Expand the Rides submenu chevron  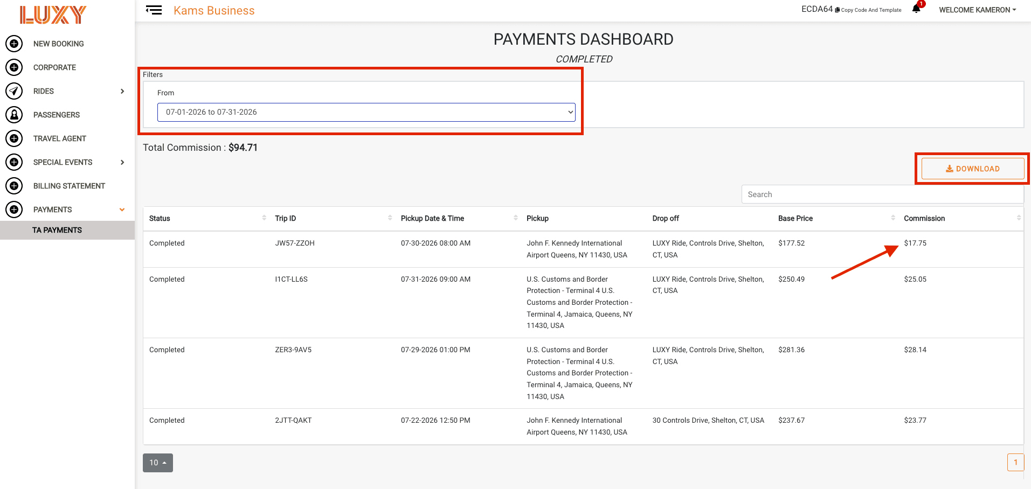122,91
